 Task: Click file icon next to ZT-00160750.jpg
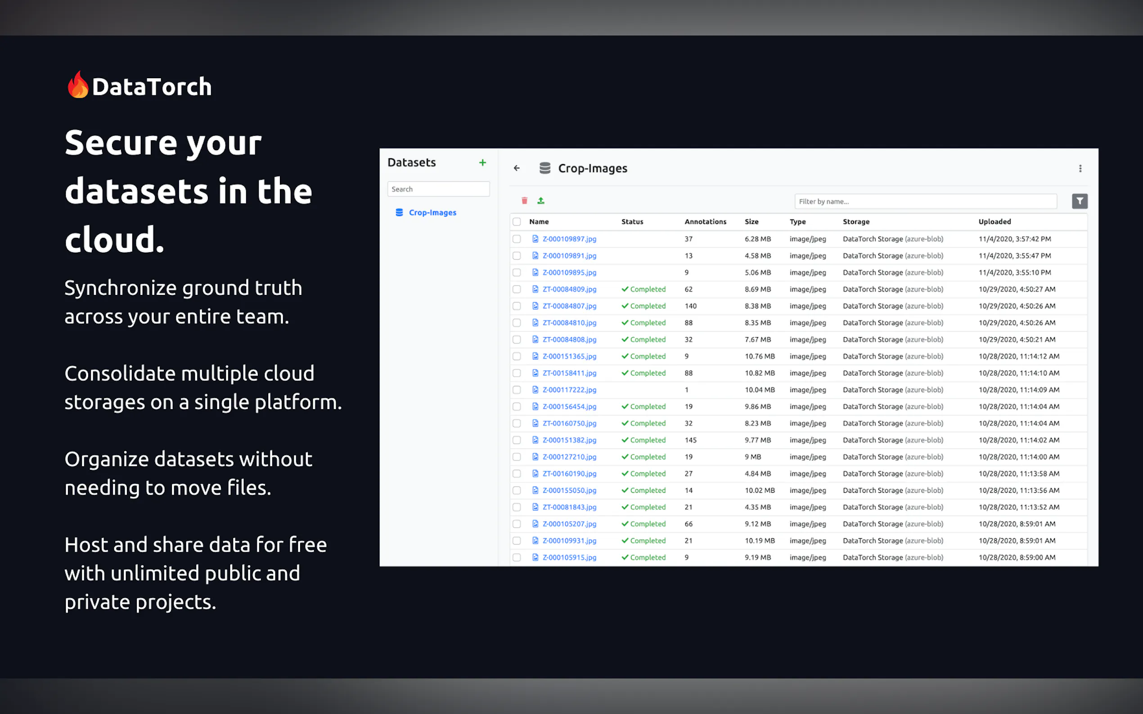[x=535, y=423]
